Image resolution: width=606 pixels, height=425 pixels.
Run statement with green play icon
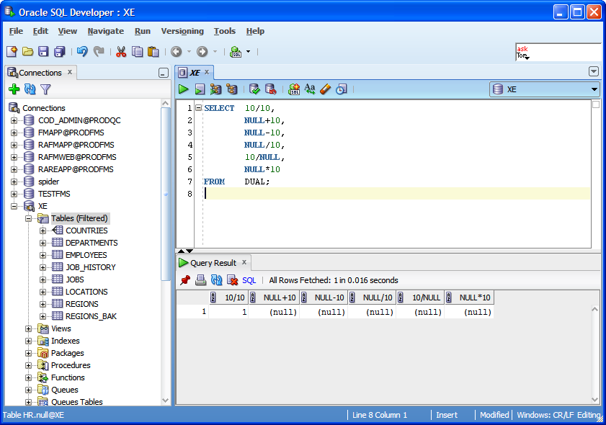(x=183, y=89)
